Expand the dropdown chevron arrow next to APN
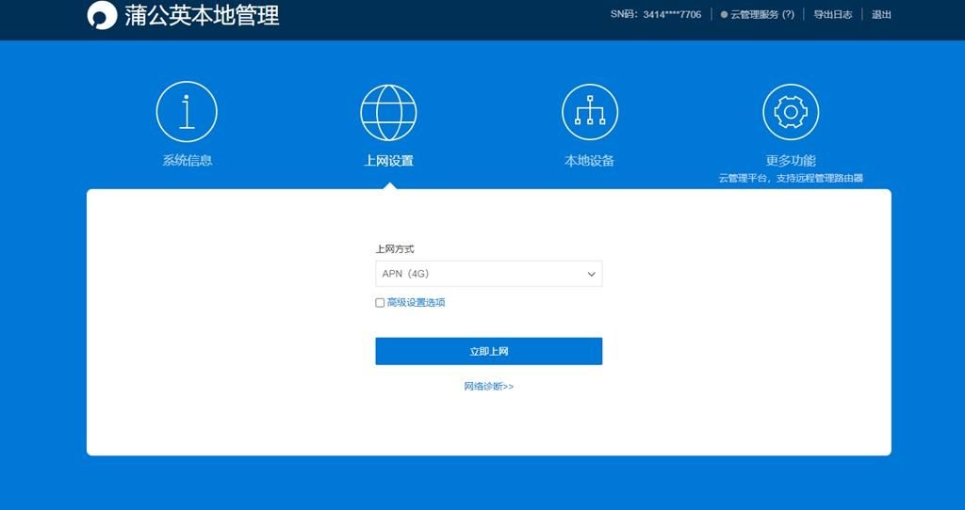 (x=592, y=275)
